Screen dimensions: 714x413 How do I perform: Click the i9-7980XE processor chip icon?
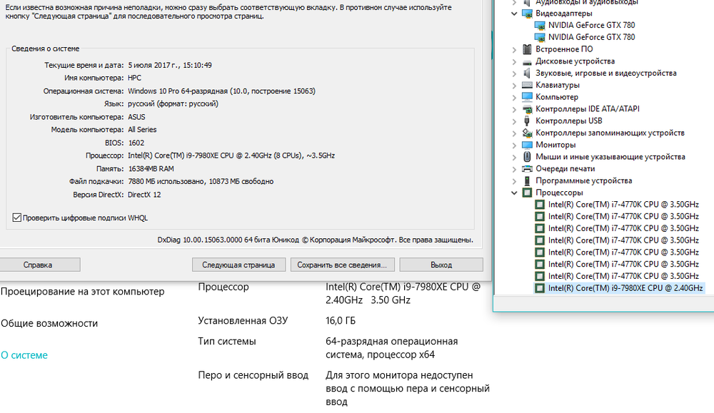[540, 288]
